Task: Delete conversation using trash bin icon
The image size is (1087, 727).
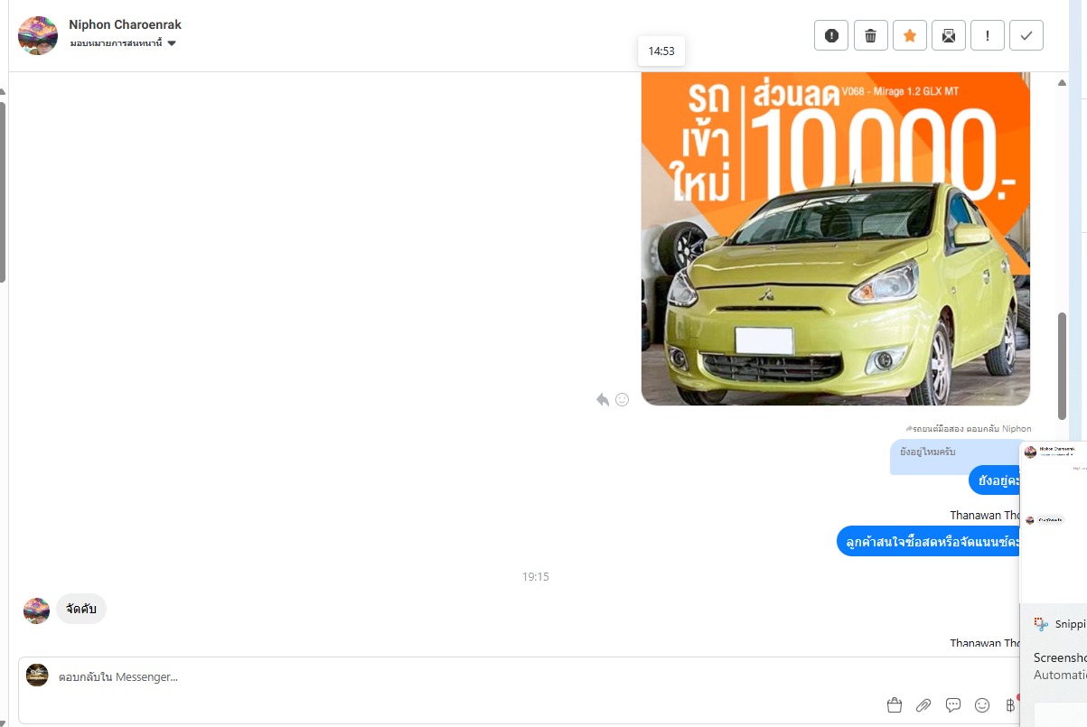Action: click(870, 35)
